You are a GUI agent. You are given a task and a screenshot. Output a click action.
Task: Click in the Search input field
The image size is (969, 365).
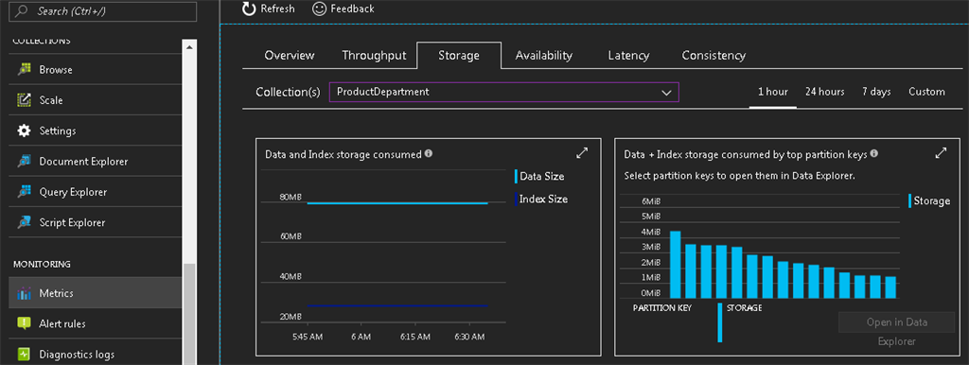click(102, 11)
